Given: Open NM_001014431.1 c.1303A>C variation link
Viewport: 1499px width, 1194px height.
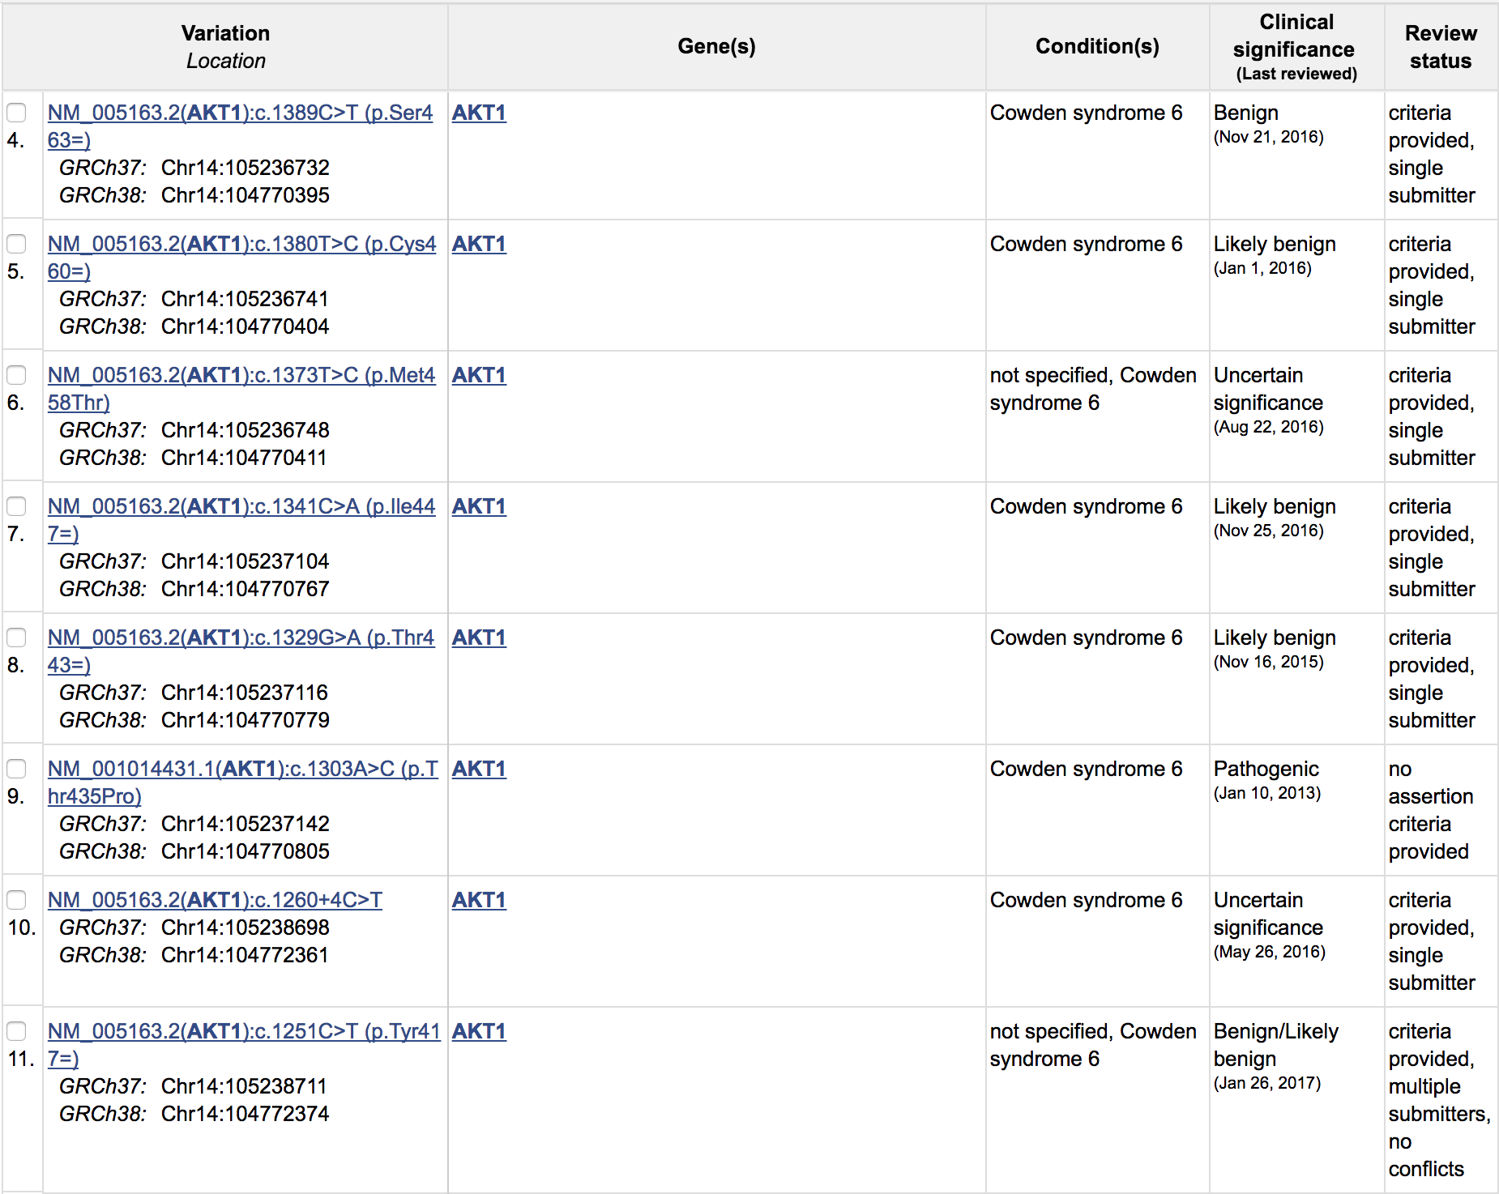Looking at the screenshot, I should point(243,782).
